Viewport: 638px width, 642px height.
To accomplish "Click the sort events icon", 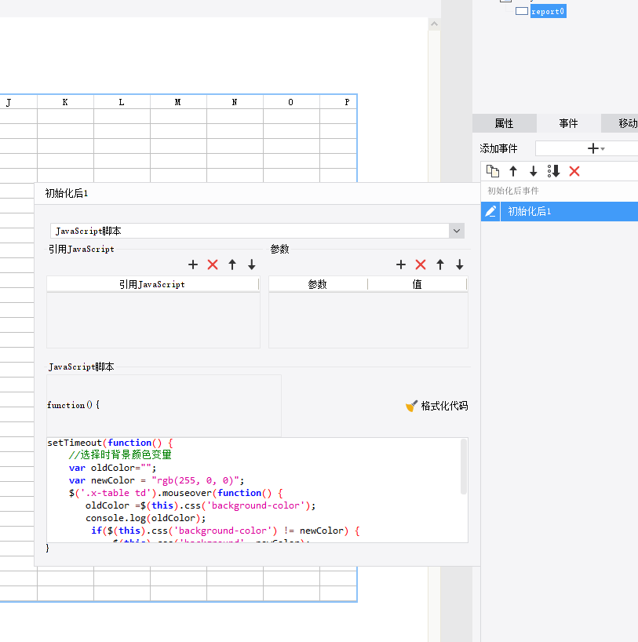I will pyautogui.click(x=554, y=171).
